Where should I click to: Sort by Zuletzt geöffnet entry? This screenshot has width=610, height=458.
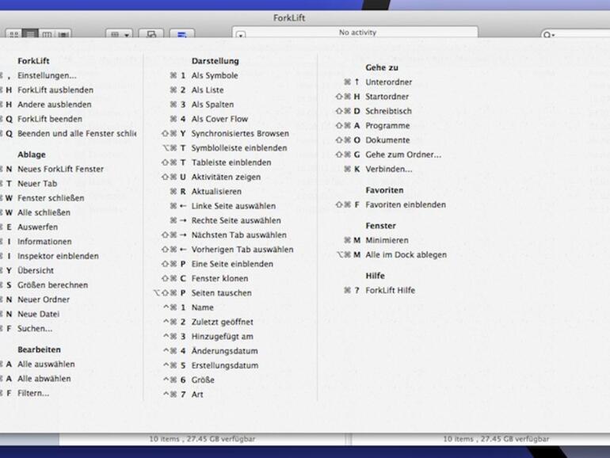coord(222,322)
